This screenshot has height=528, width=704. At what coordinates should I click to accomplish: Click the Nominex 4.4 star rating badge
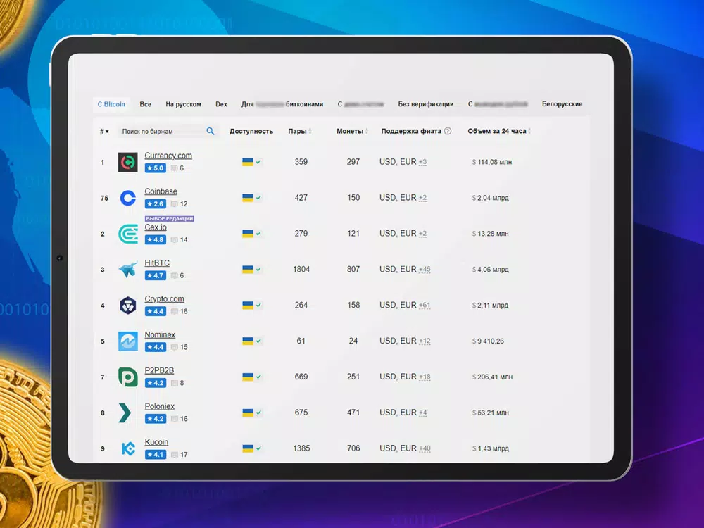point(156,347)
